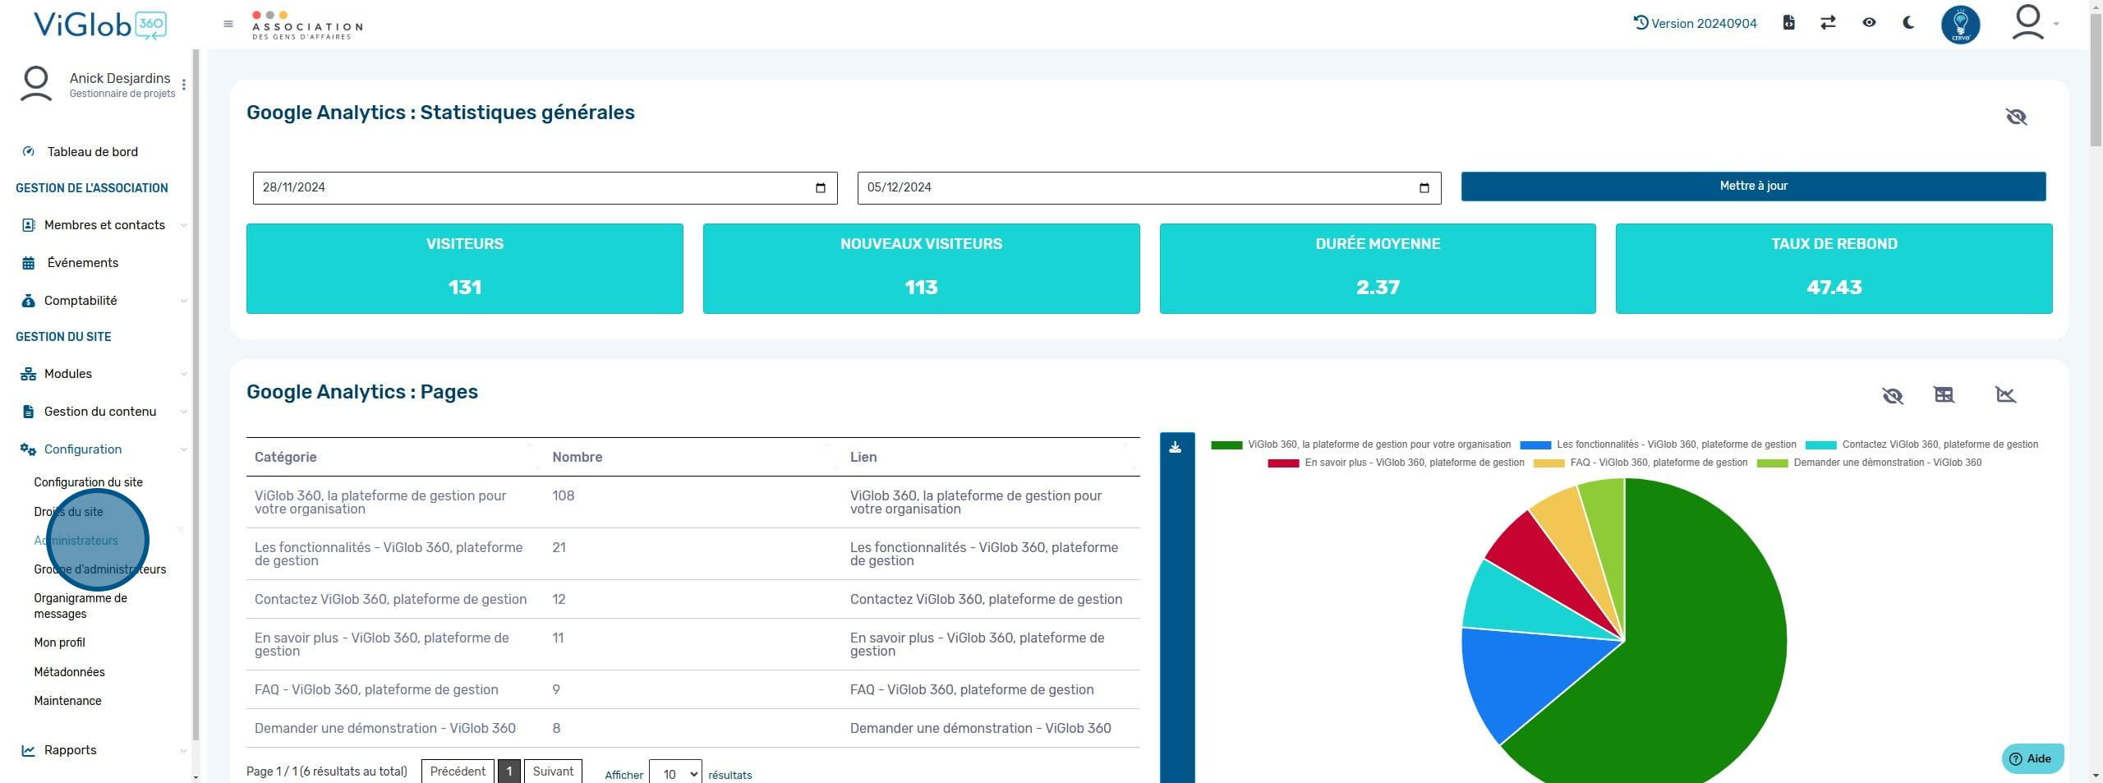Click the Tableau de bord gauge icon

tap(29, 152)
